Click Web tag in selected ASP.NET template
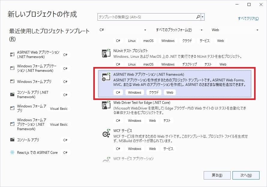Image resolution: width=267 pixels, height=187 pixels. (x=170, y=92)
